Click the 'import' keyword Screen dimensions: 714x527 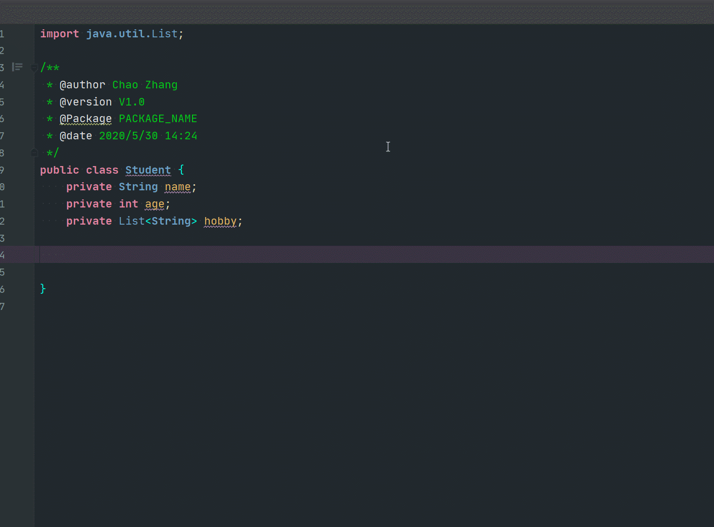click(x=60, y=34)
